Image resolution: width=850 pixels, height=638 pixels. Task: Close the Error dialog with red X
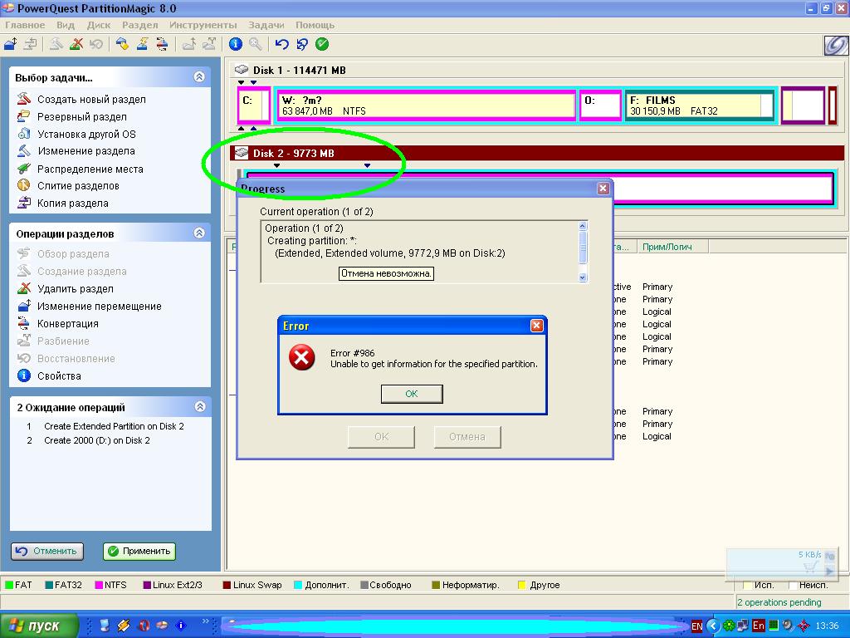pyautogui.click(x=537, y=325)
